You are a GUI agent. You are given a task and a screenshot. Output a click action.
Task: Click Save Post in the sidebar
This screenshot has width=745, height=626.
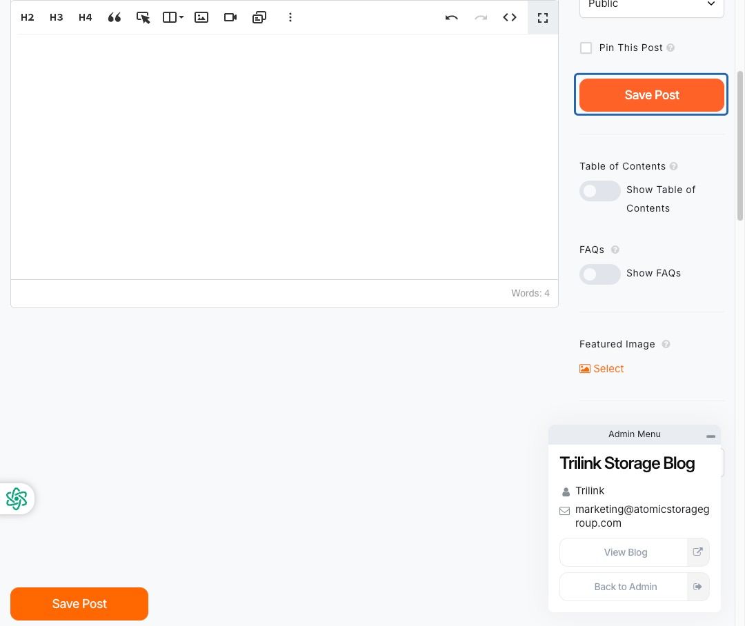[651, 95]
